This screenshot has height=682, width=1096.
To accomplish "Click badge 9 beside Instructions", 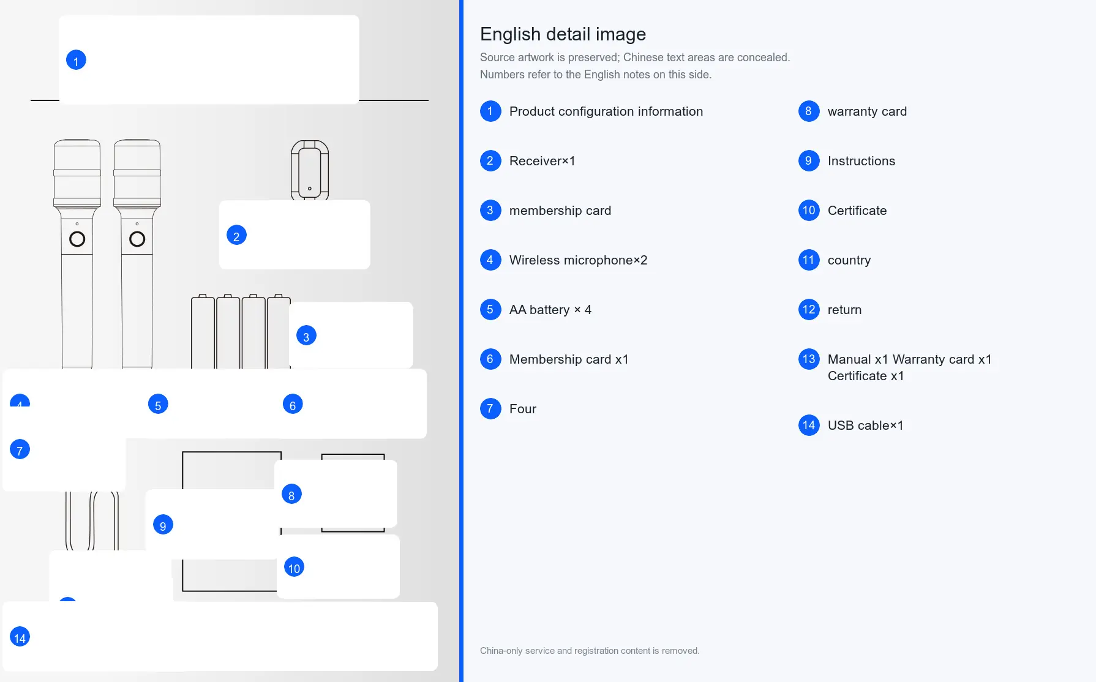I will [809, 161].
